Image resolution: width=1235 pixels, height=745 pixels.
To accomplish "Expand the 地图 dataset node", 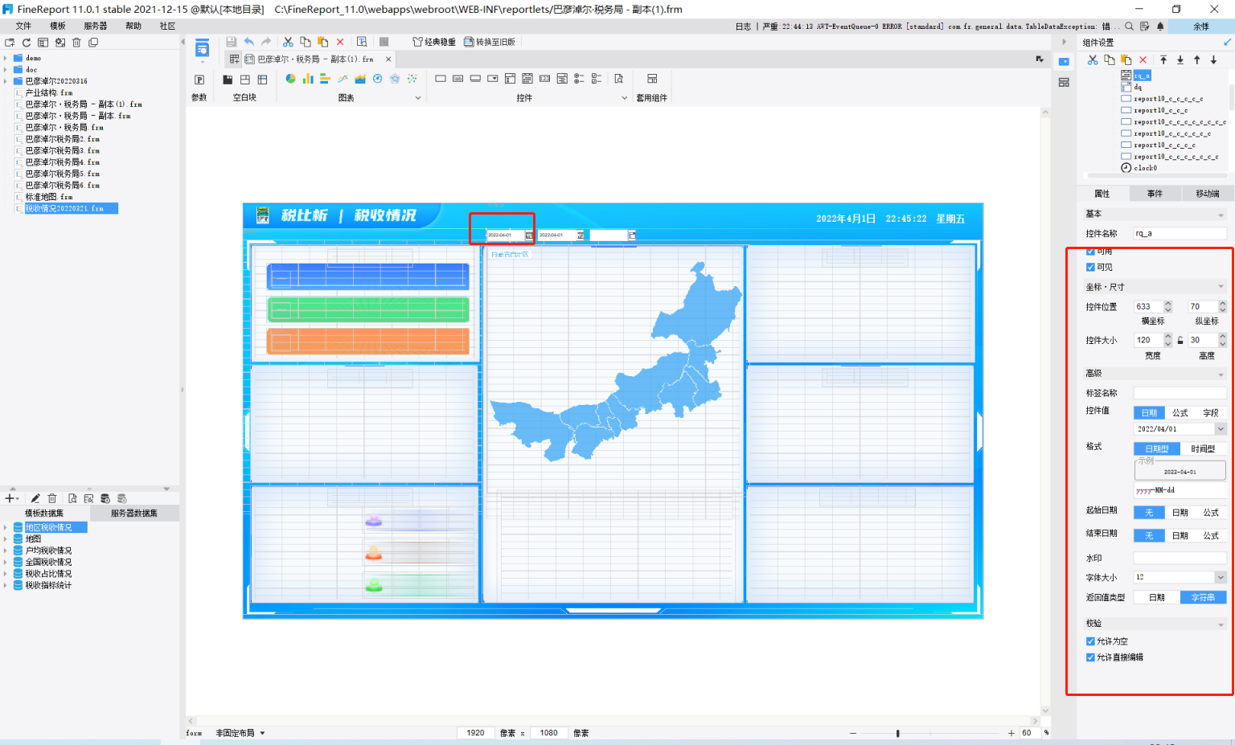I will (x=6, y=539).
